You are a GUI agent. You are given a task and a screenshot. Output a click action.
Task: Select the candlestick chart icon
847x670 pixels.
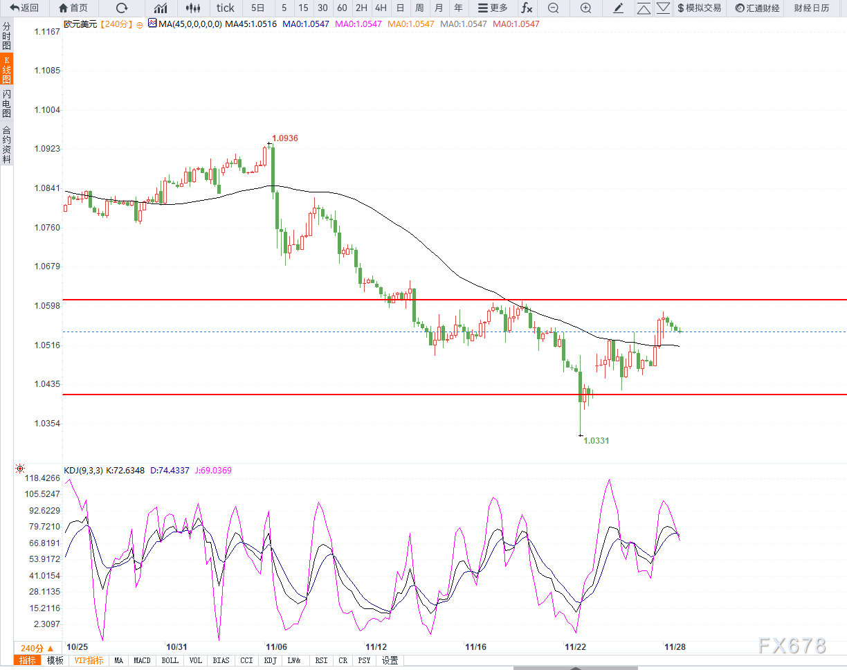click(x=194, y=8)
